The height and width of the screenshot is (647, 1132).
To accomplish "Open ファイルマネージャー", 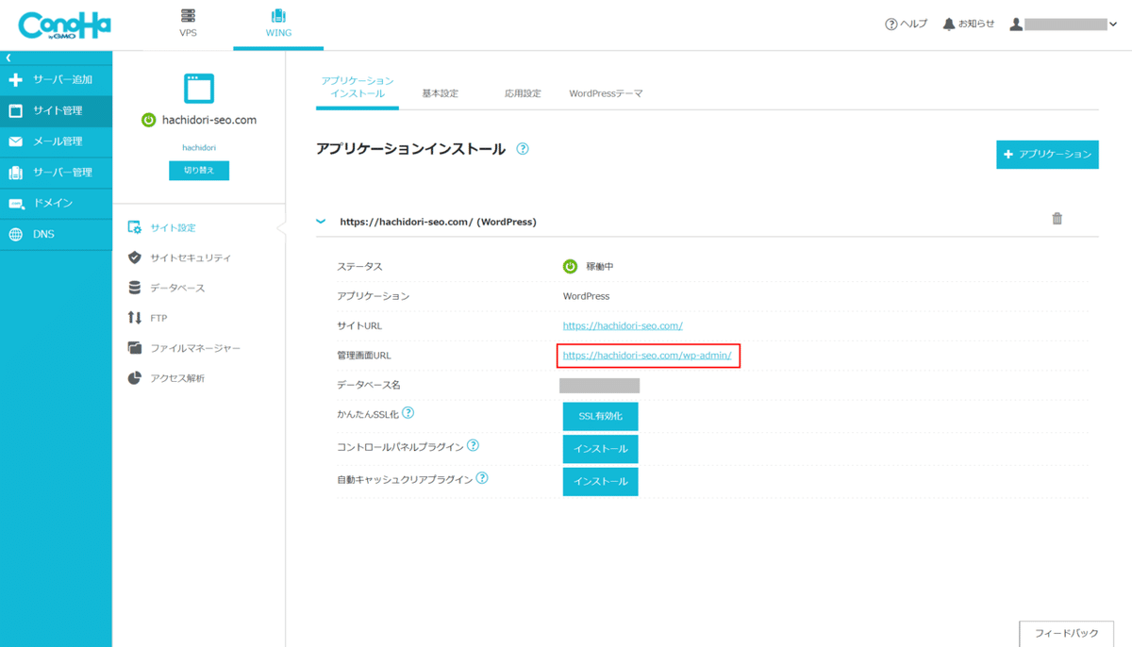I will (x=184, y=348).
